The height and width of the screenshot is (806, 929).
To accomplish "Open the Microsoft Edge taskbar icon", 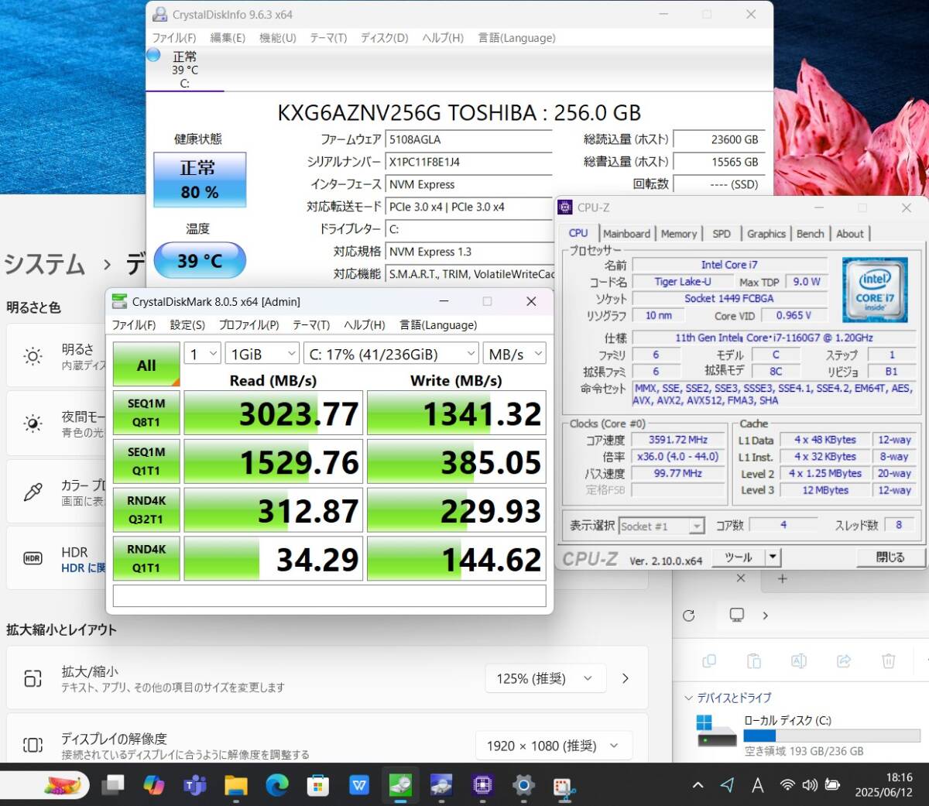I will click(x=277, y=786).
